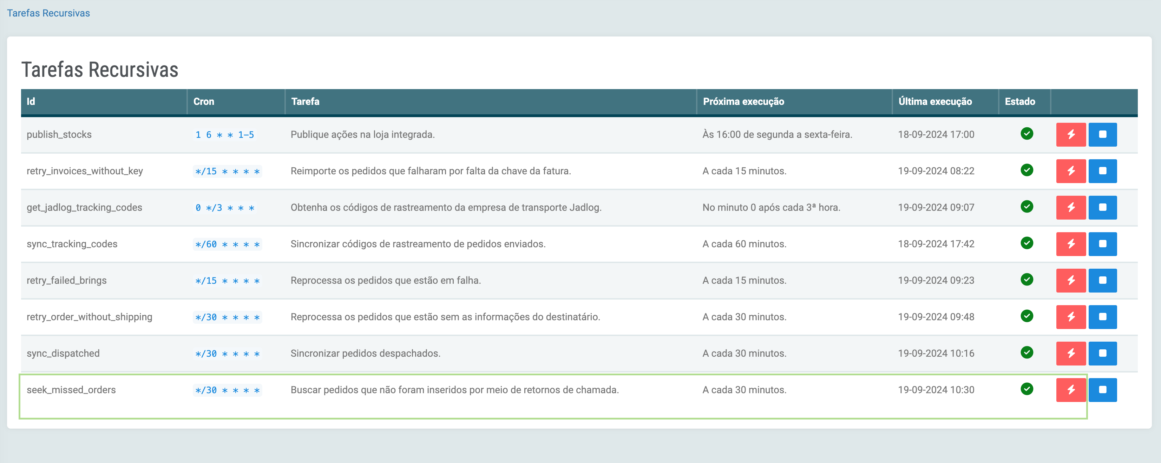Click cron '*/15 * * * *' of retry_failed_brings
Viewport: 1161px width, 463px height.
tap(227, 281)
